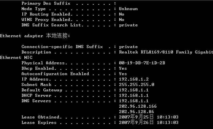Click the Lease Obtained date 2007年9月25日

click(136, 117)
